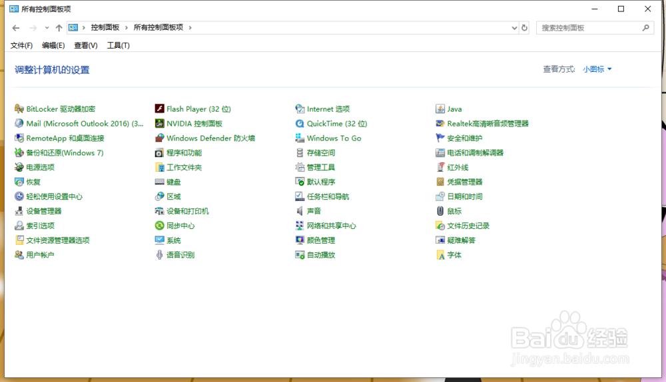Viewport: 666px width, 382px height.
Task: Open 字体 fonts icon
Action: [x=440, y=255]
